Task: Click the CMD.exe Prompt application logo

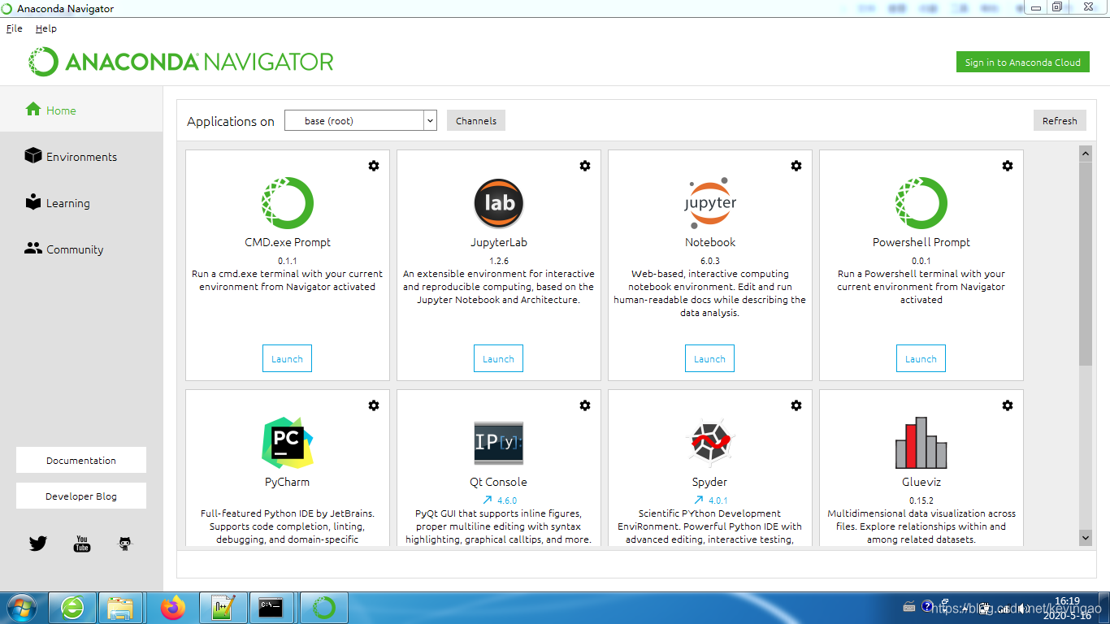Action: pyautogui.click(x=288, y=203)
